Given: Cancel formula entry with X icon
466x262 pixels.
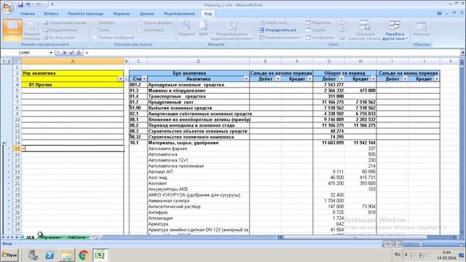Looking at the screenshot, I should [65, 52].
